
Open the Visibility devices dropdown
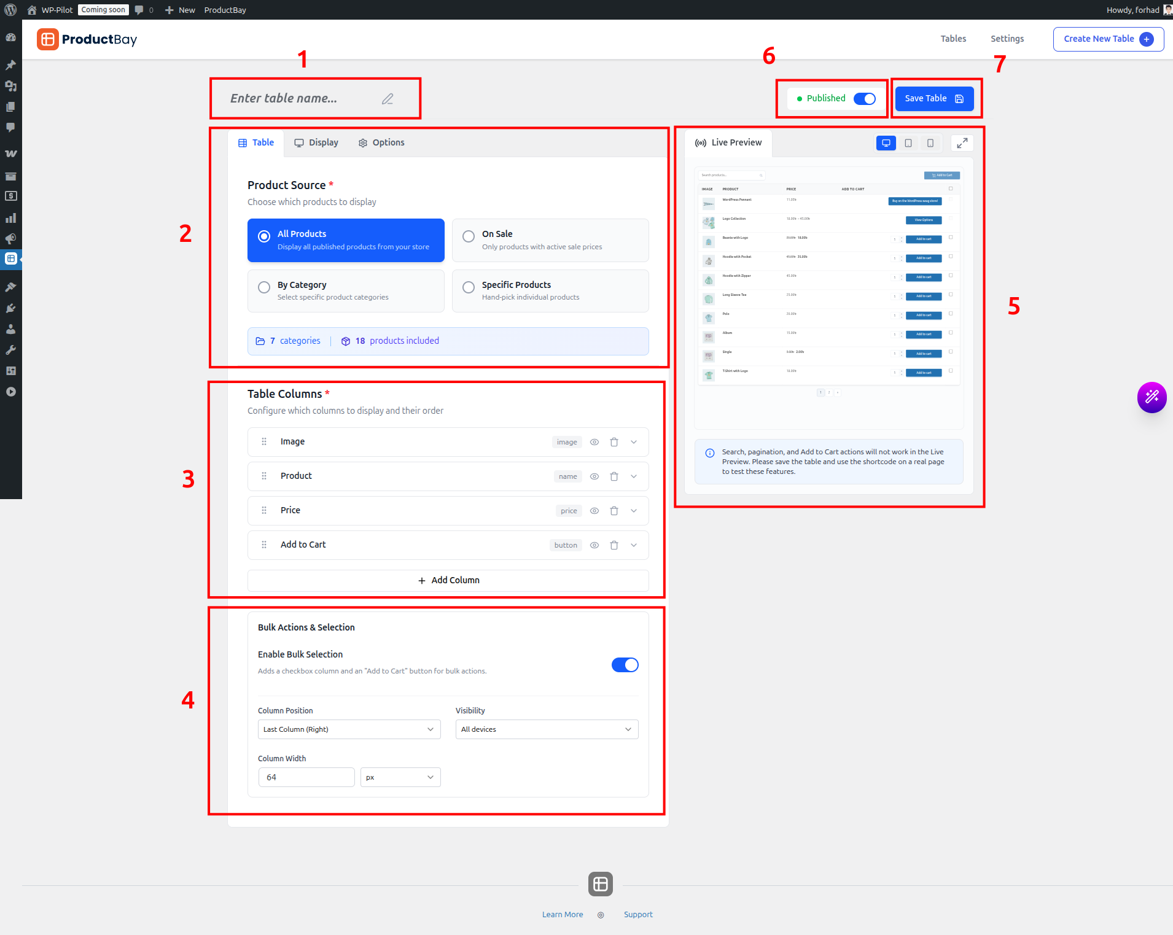[x=545, y=729]
